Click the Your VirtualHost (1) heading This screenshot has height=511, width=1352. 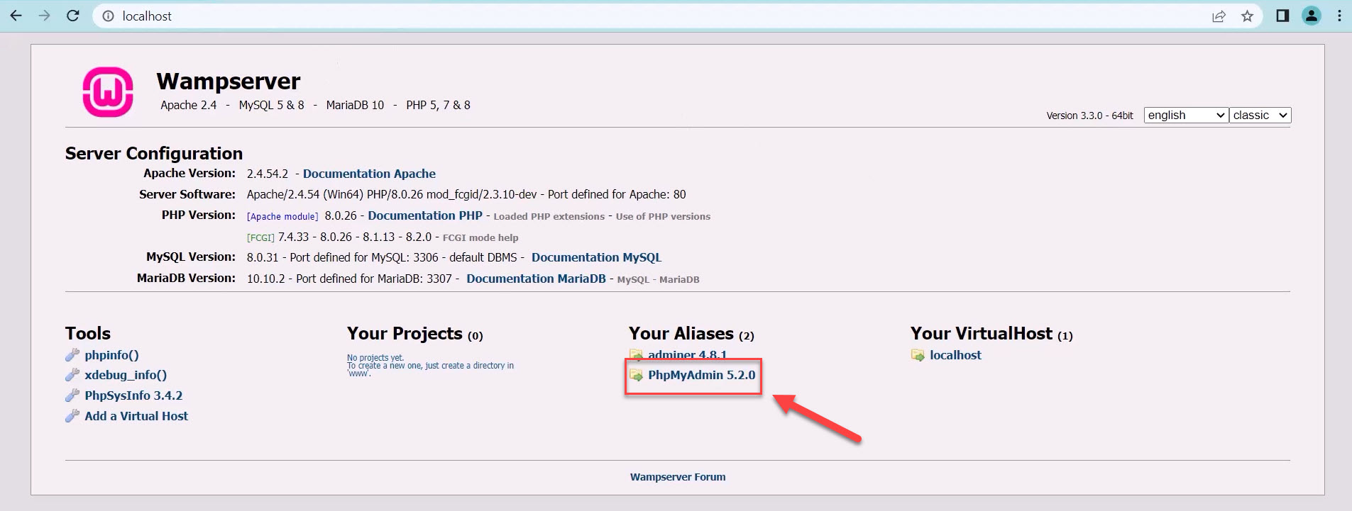[991, 333]
